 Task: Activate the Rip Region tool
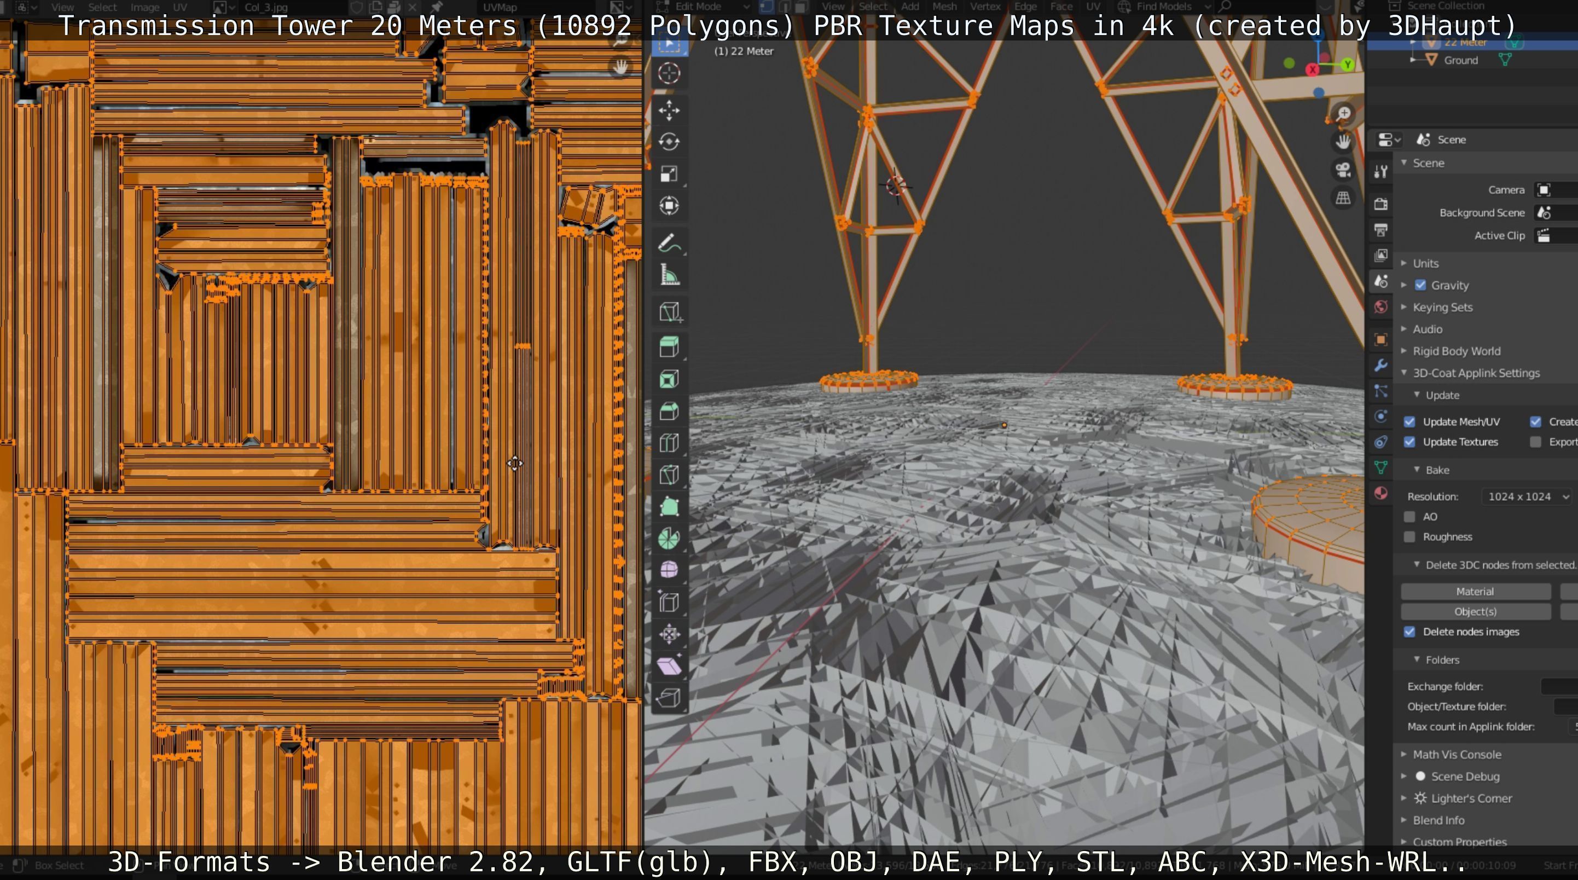tap(669, 698)
